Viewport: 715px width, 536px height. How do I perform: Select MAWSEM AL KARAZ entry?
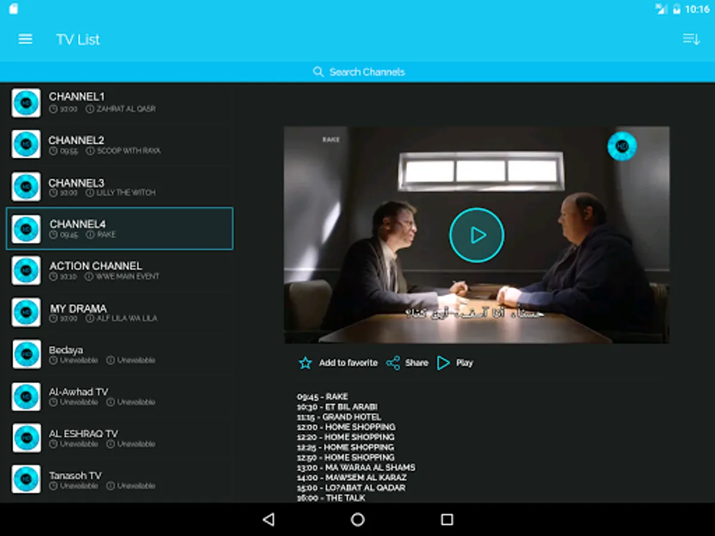tap(352, 478)
